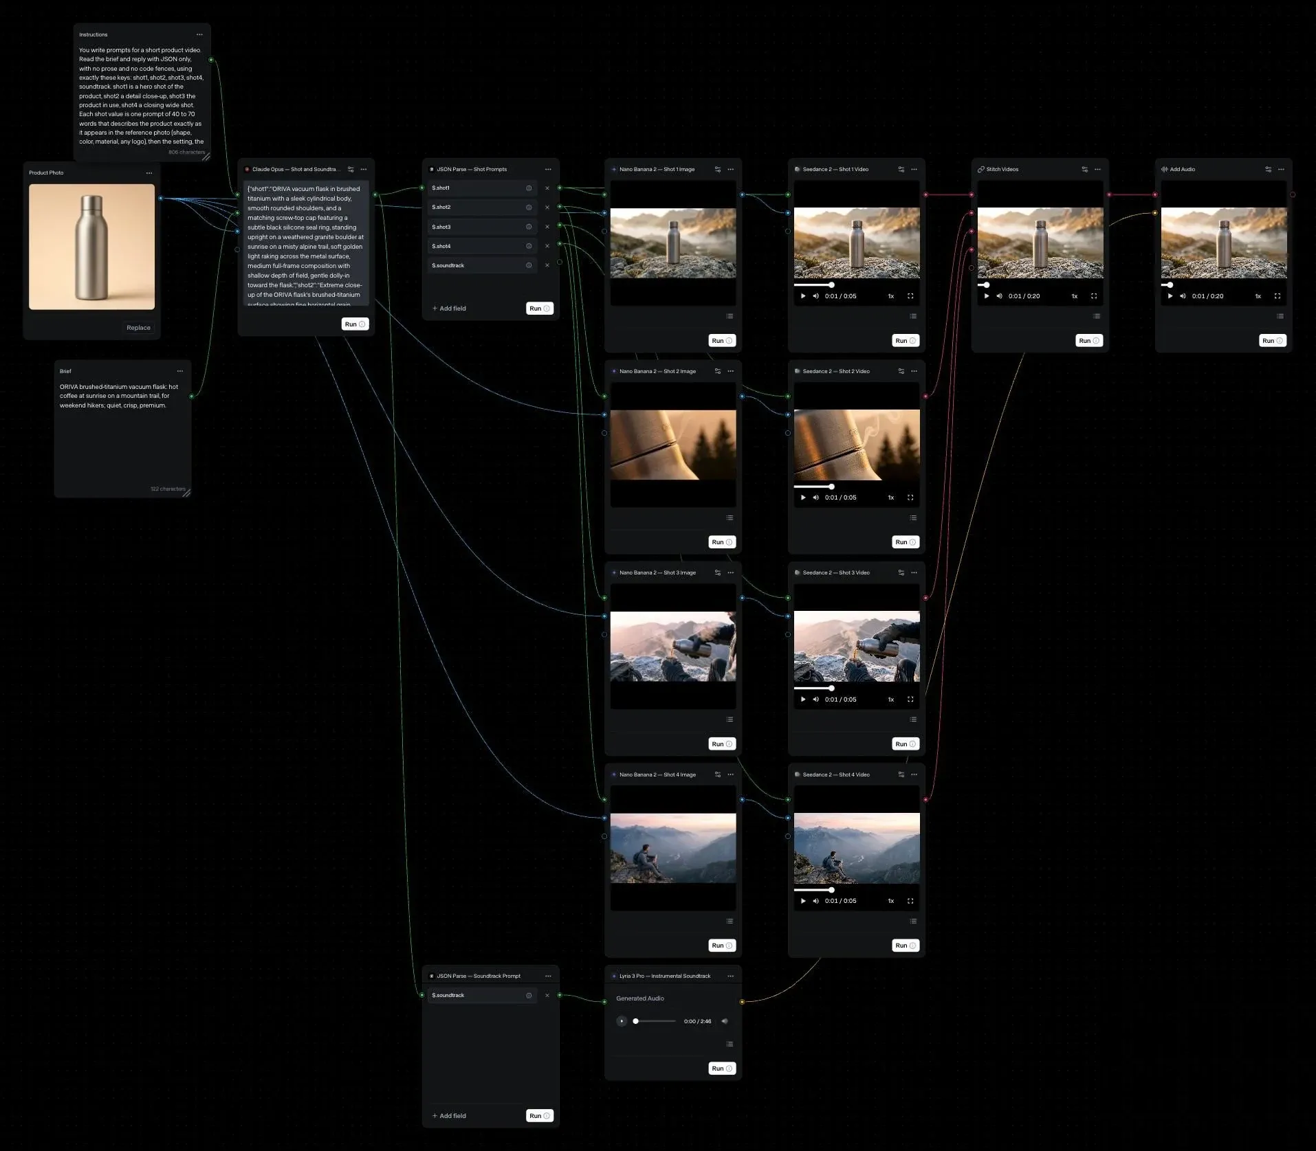
Task: Seek the Shot 1 Video progress bar
Action: [856, 284]
